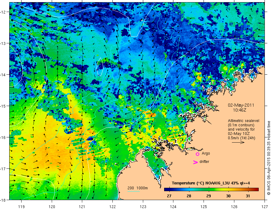The image size is (271, 209).
Task: Click latitude axis label -13
Action: [3, 43]
